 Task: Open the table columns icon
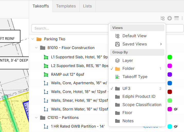[x=176, y=18]
